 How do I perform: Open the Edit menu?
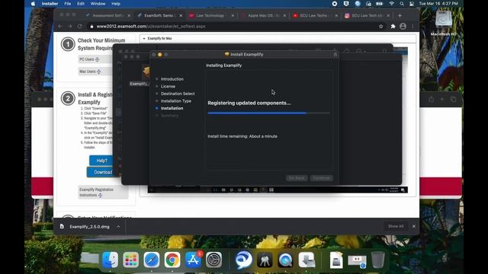(81, 4)
